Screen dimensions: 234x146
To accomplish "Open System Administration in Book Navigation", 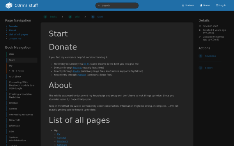I will [21, 139].
